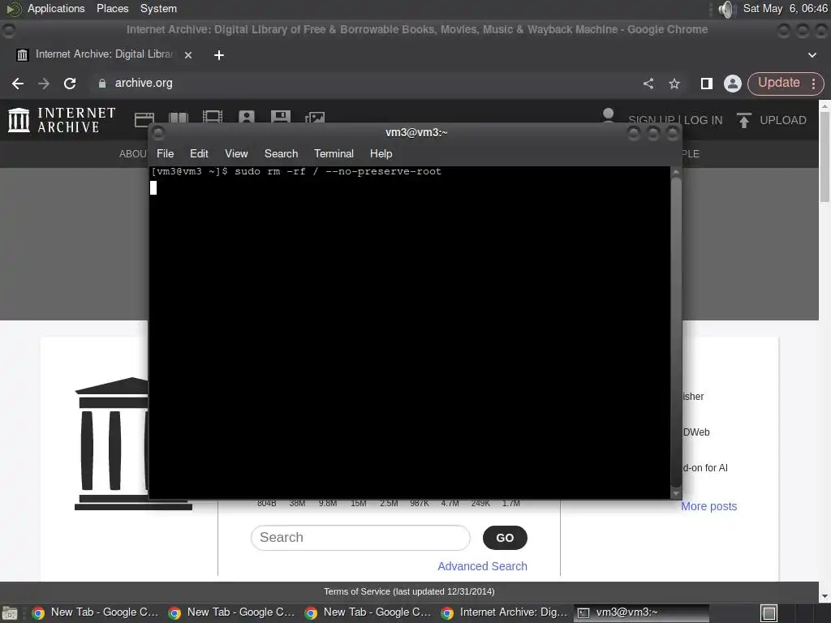Switch to Internet Archive taskbar window
The height and width of the screenshot is (623, 831).
tap(505, 612)
